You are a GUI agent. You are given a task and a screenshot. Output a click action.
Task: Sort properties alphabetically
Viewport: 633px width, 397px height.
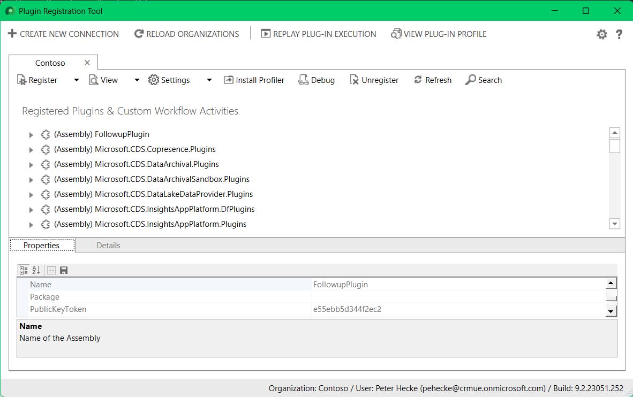click(x=35, y=270)
